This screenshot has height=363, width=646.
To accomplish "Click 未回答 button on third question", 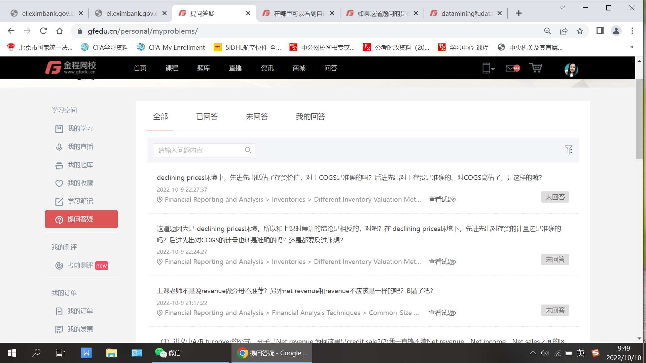I will pos(555,310).
